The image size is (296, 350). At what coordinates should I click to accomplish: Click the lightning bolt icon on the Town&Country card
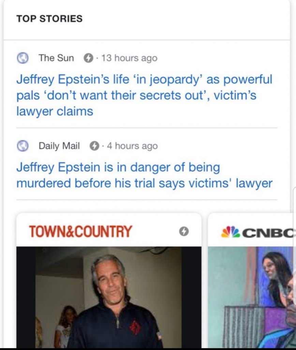pos(184,232)
